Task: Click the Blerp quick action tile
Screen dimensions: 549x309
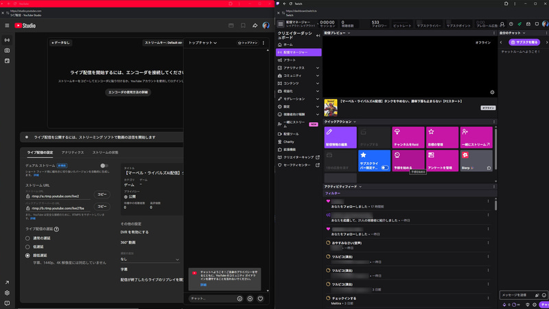Action: coord(476,161)
